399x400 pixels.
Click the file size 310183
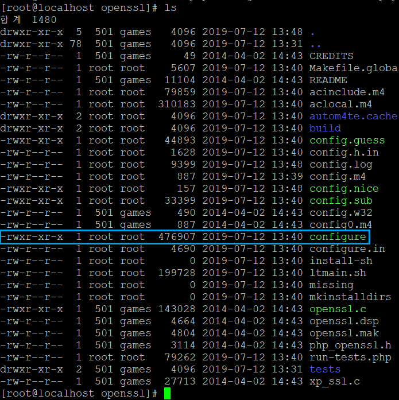pos(177,104)
